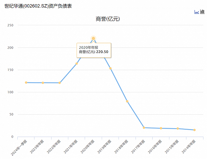This screenshot has width=207, height=159.
Task: Select the 2014年年报 data point
Action: click(195, 130)
